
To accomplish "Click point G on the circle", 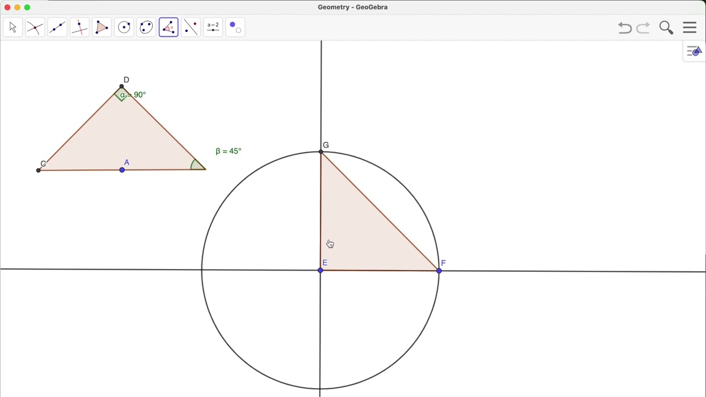I will pos(321,152).
